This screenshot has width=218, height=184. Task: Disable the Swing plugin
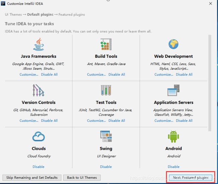[x=106, y=167]
